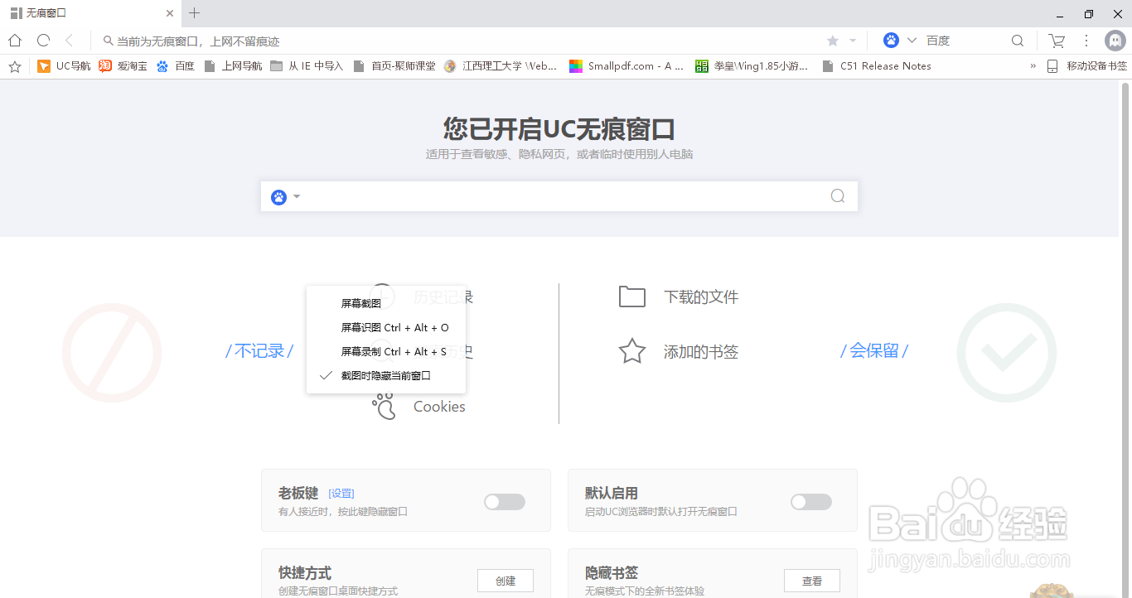Toggle the 老板键 switch
The width and height of the screenshot is (1132, 598).
[x=505, y=502]
